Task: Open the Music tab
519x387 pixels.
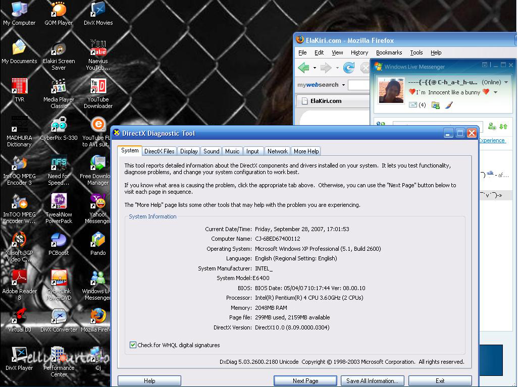Action: (232, 151)
